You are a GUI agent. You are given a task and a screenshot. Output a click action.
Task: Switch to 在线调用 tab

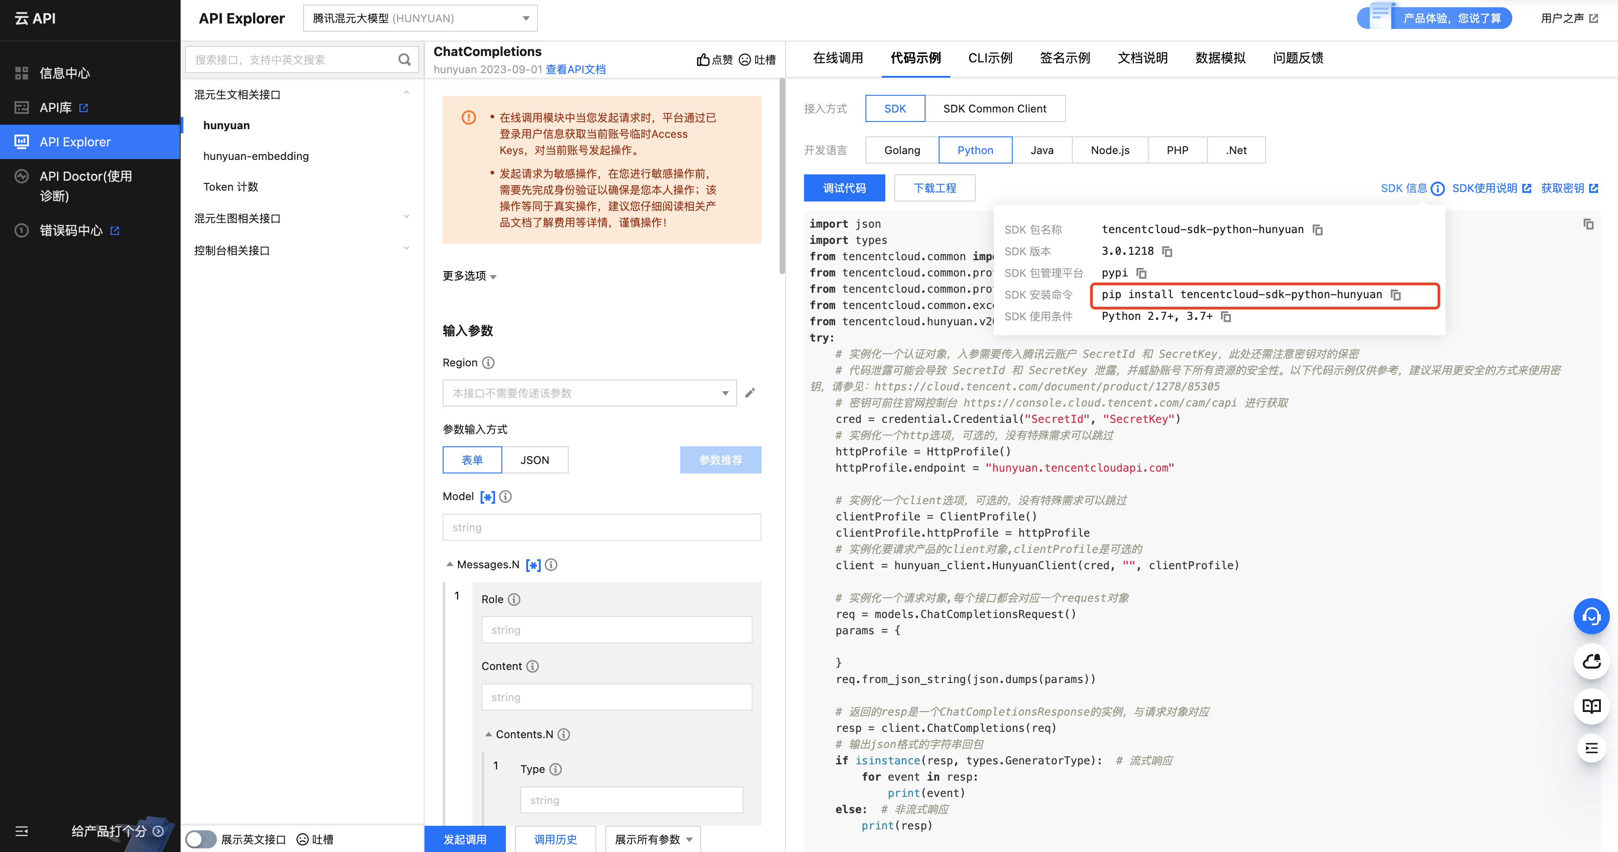[x=837, y=58]
